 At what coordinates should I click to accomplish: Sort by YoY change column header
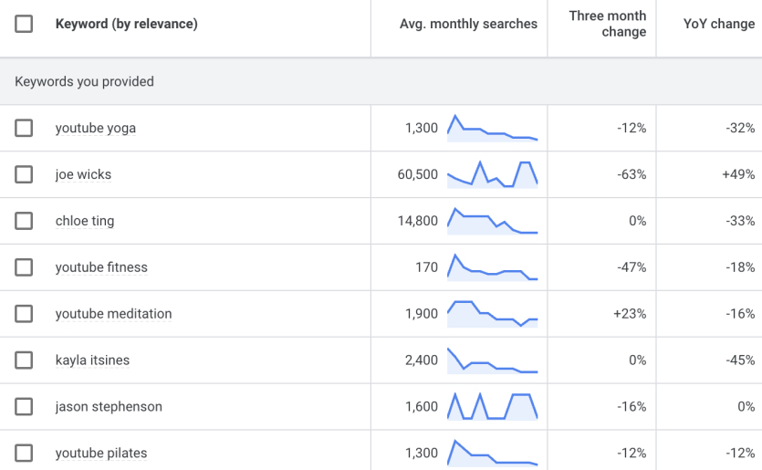(719, 24)
